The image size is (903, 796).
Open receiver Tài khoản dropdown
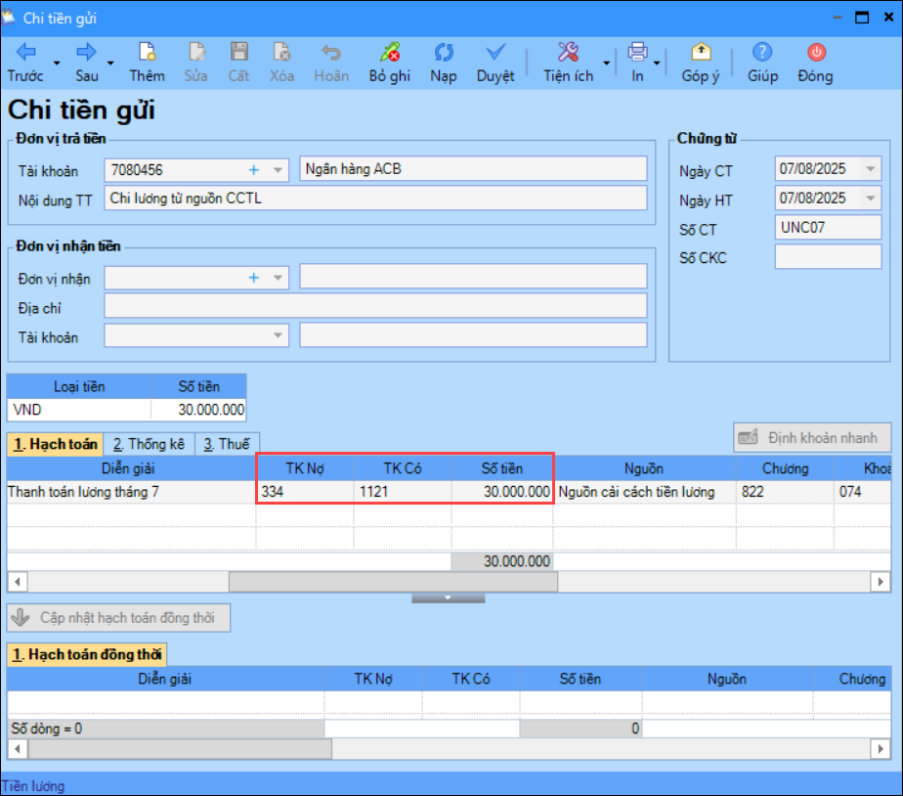point(278,335)
